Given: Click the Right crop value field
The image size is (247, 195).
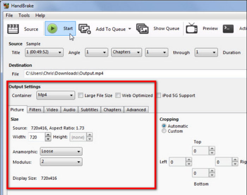Looking at the screenshot, I should (223, 162).
